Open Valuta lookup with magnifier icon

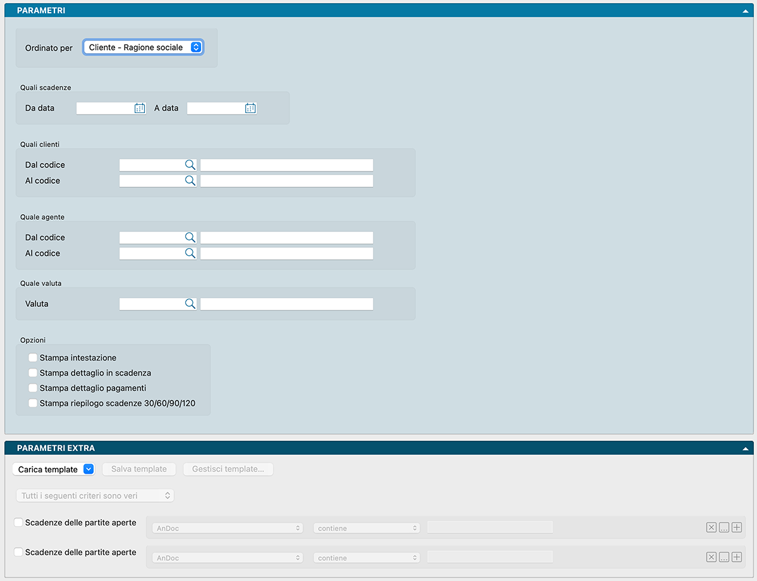coord(190,304)
